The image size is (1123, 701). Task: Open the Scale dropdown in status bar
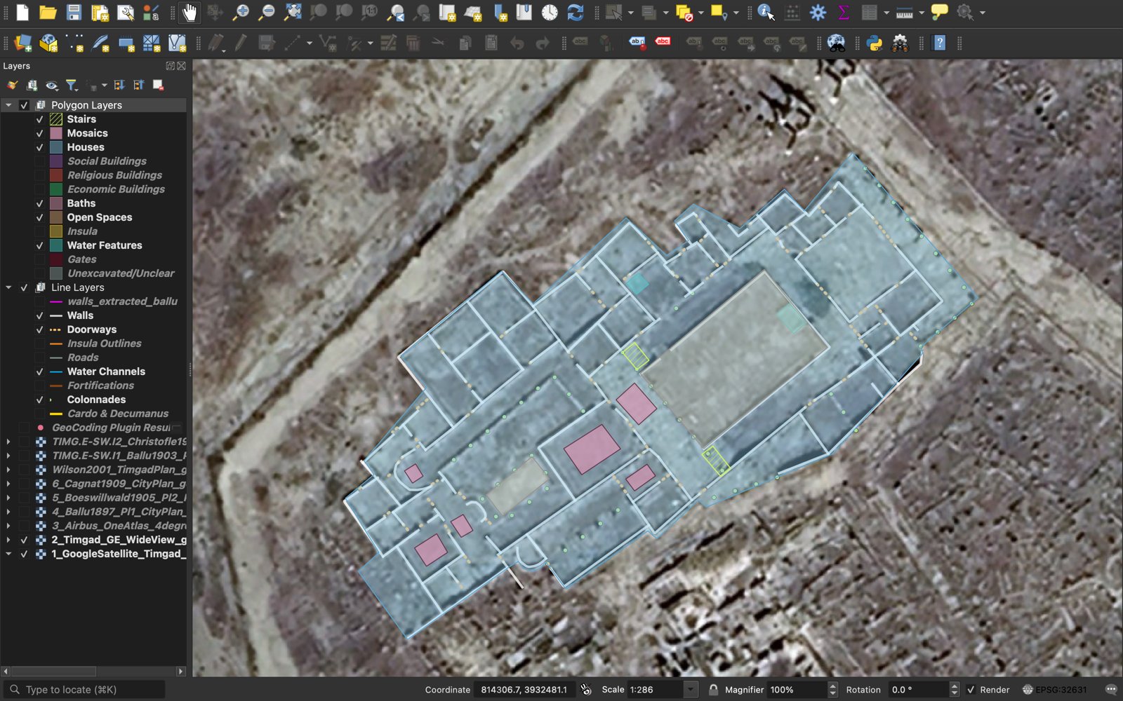coord(691,690)
